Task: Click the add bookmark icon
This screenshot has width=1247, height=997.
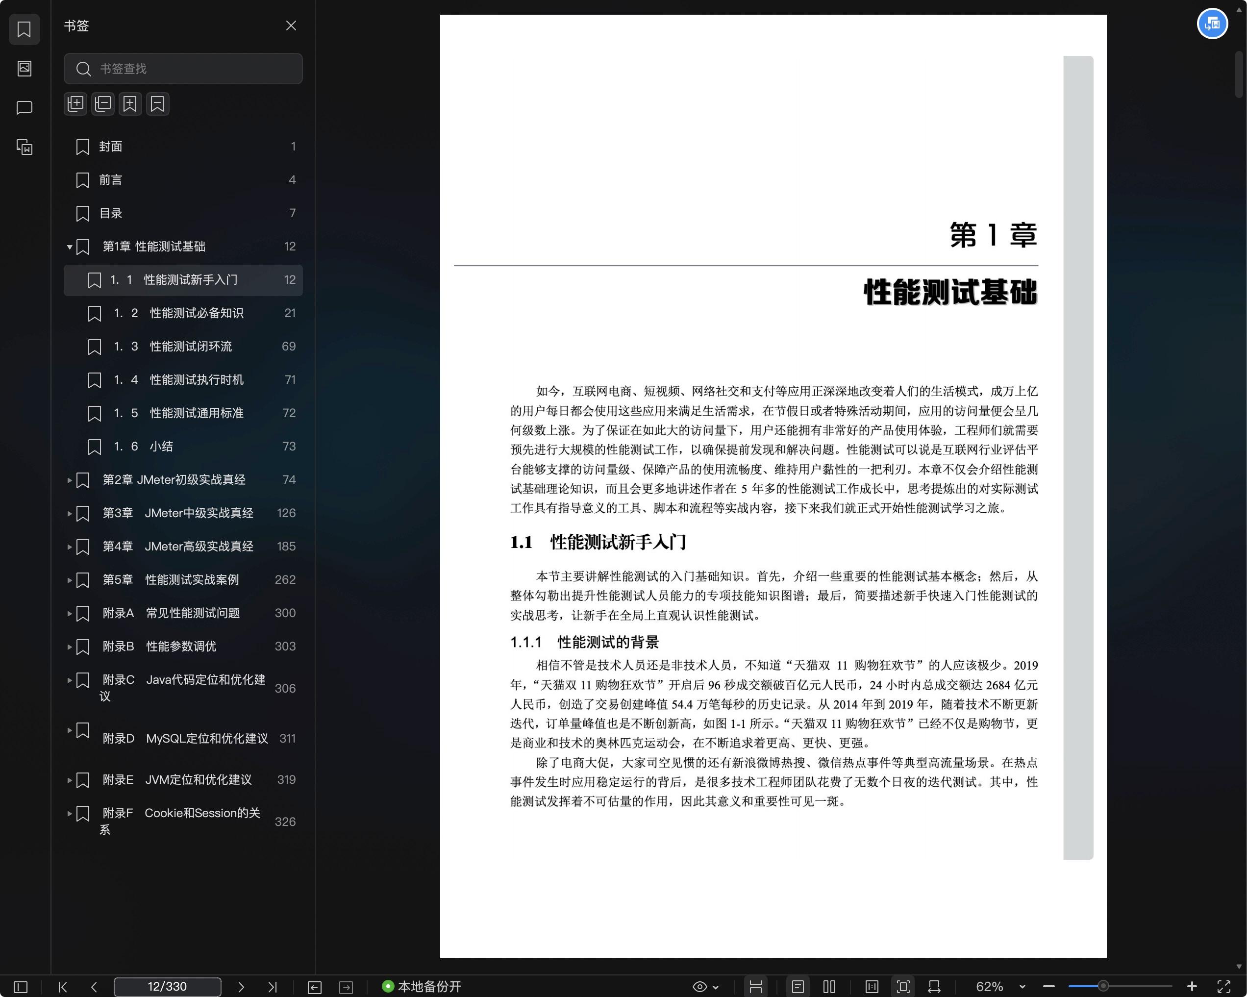Action: pos(130,104)
